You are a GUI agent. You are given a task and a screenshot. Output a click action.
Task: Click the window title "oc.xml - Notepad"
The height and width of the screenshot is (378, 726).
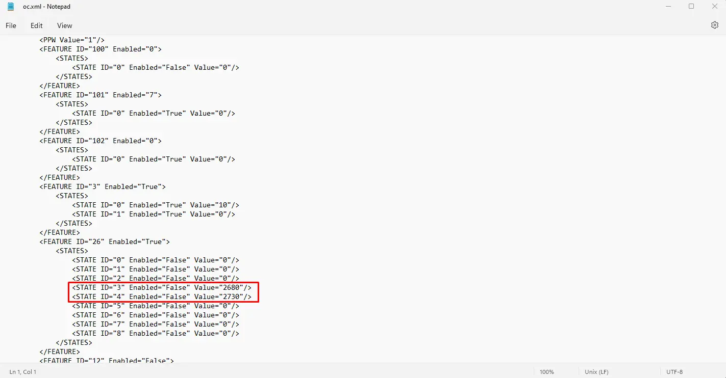pyautogui.click(x=46, y=7)
